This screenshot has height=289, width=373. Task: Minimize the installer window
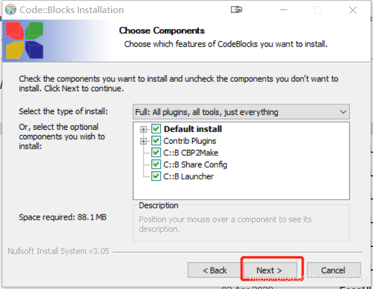point(283,10)
